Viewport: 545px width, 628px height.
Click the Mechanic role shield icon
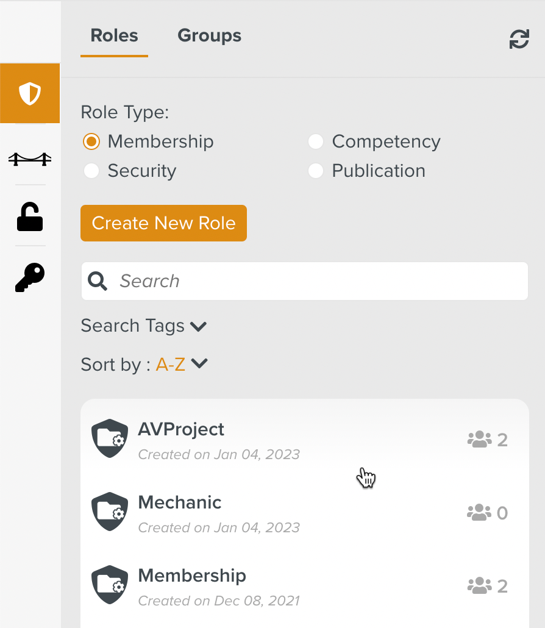coord(110,512)
